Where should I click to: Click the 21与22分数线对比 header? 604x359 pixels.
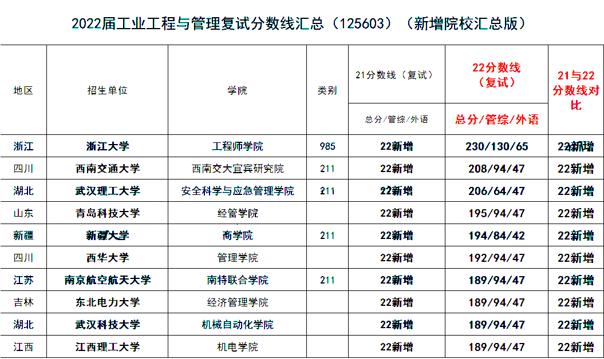pyautogui.click(x=576, y=90)
